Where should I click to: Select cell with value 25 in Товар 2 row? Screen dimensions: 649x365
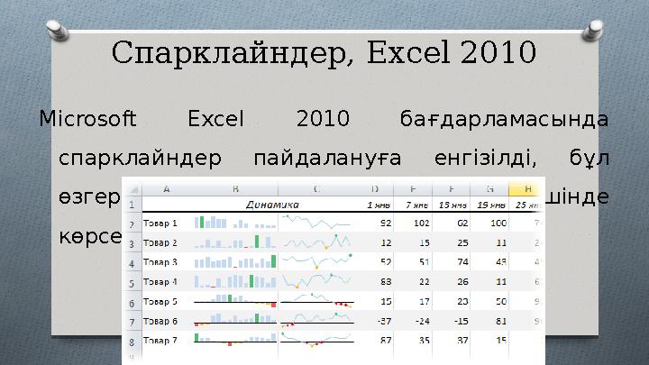click(462, 242)
